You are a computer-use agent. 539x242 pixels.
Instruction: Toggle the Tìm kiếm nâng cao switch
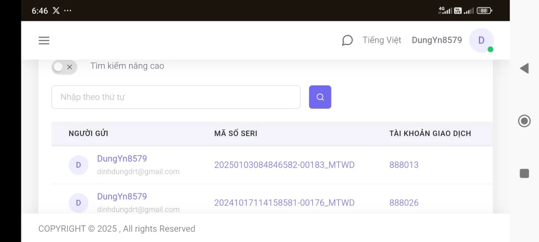[64, 67]
